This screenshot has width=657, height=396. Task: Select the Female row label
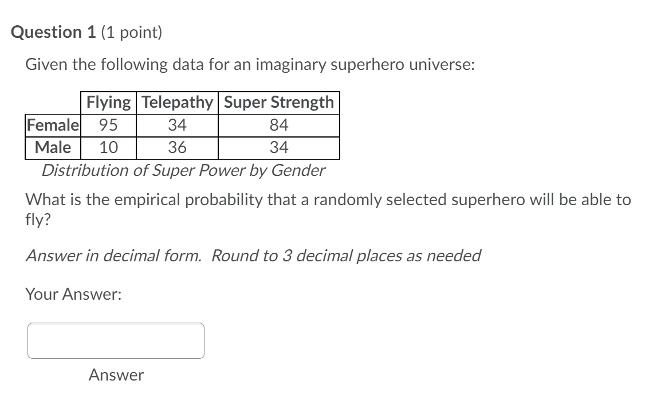52,125
